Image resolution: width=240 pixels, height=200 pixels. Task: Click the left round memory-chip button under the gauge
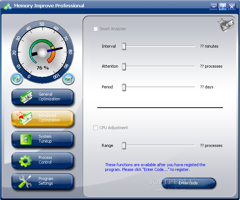(17, 79)
